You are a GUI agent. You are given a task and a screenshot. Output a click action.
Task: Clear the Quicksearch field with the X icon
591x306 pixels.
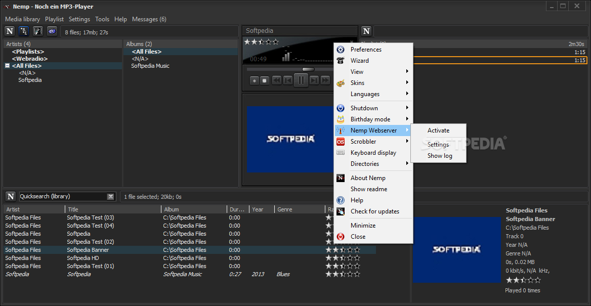110,196
